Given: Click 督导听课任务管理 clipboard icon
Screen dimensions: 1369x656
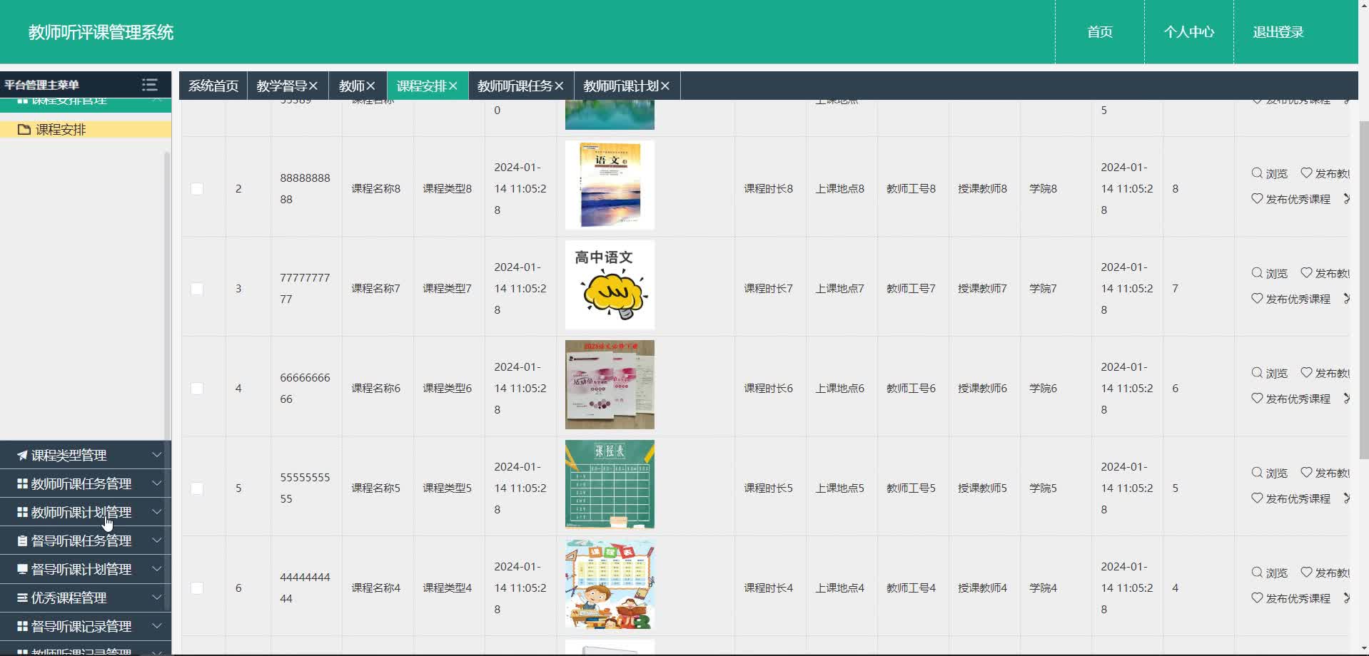Looking at the screenshot, I should tap(22, 540).
